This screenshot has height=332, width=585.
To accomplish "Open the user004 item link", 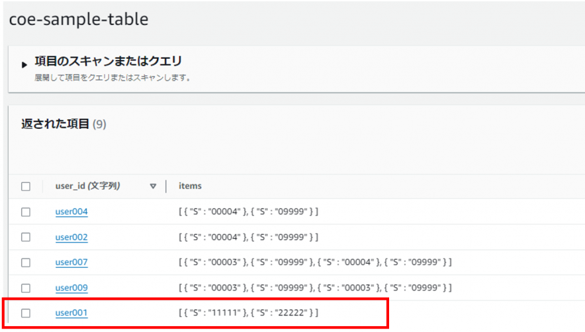I will 71,212.
